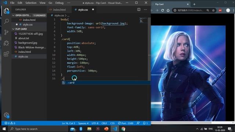
Task: Close the Flip Card browser tab
Action: click(188, 4)
